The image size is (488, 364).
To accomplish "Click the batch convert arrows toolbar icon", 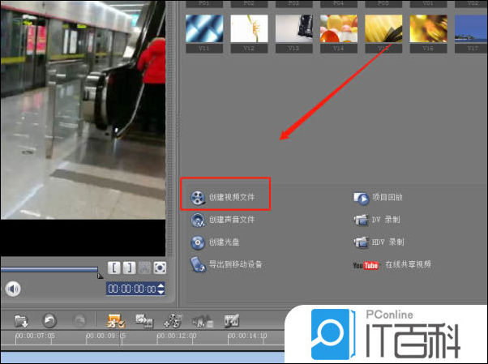I will click(144, 321).
